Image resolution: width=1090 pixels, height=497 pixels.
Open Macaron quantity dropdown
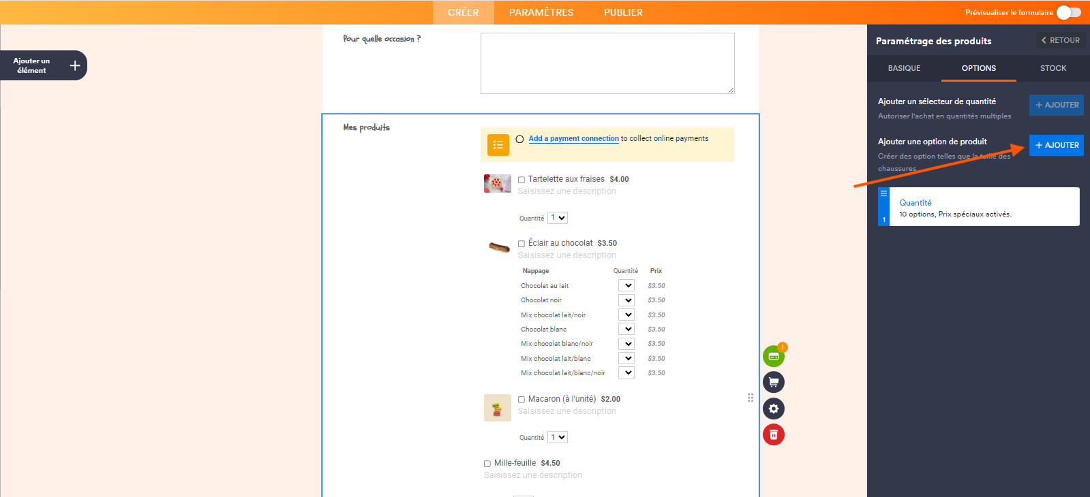pos(558,437)
